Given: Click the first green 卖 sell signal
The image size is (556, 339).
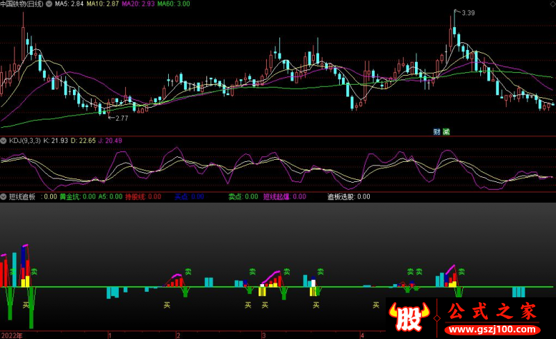Looking at the screenshot, I should point(13,272).
